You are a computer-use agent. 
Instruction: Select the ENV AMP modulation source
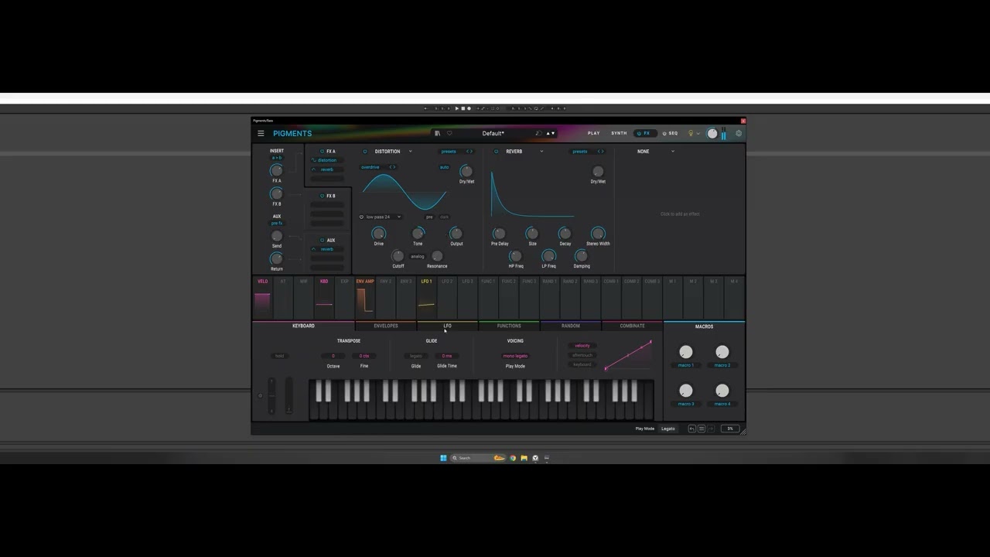click(365, 296)
